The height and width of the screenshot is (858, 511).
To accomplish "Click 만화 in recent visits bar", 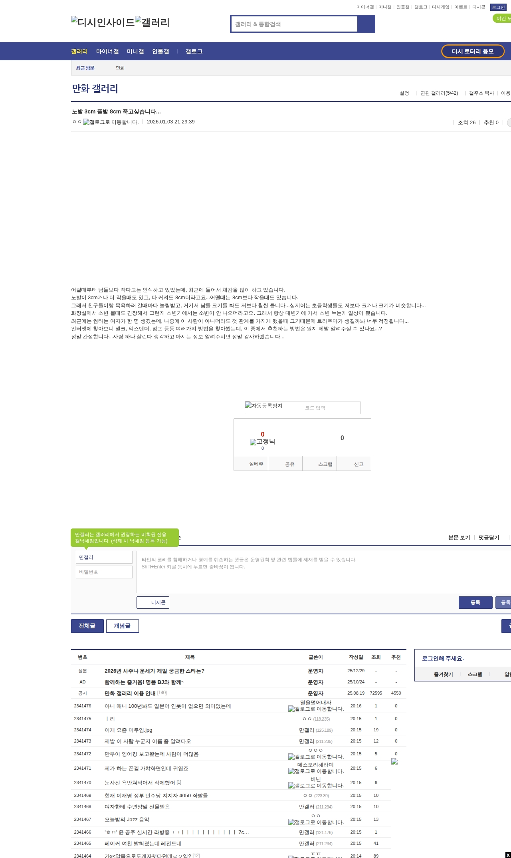I will pyautogui.click(x=120, y=68).
